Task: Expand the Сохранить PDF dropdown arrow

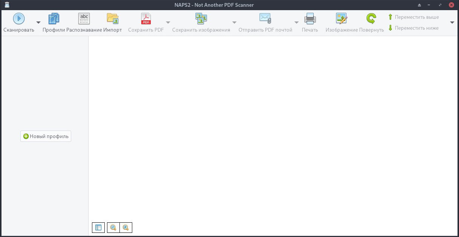Action: pos(168,23)
